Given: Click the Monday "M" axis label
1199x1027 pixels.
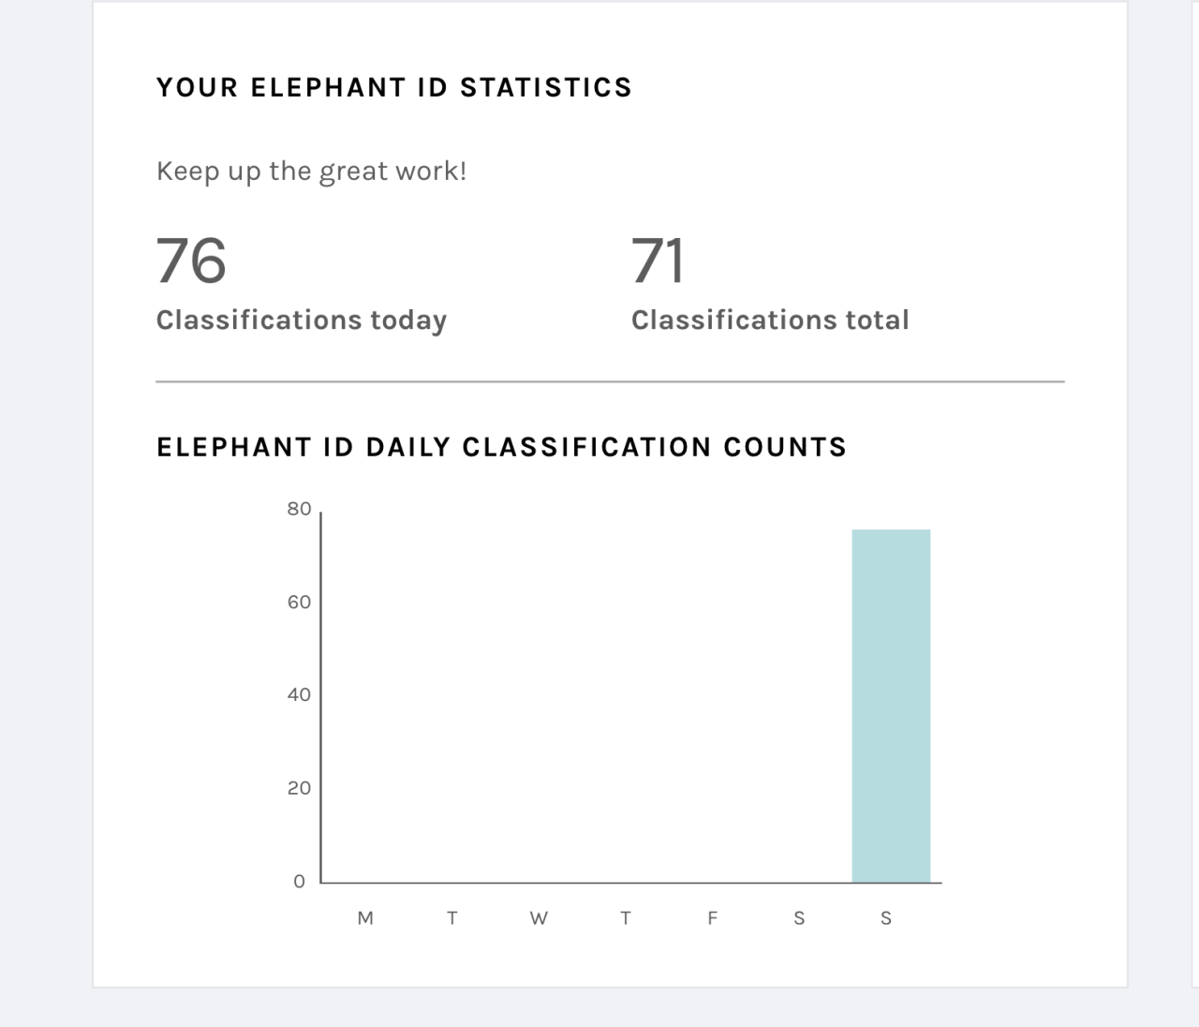Looking at the screenshot, I should tap(365, 918).
